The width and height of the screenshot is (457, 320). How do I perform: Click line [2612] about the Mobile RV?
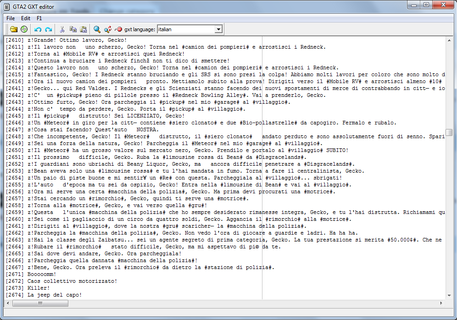[x=95, y=54]
